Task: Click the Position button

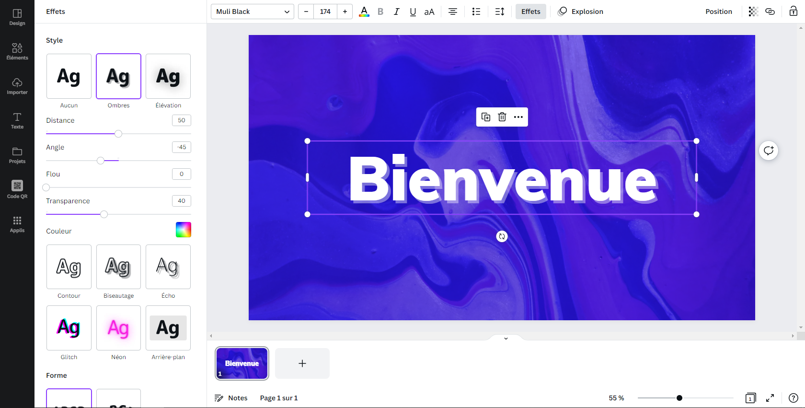Action: point(718,12)
